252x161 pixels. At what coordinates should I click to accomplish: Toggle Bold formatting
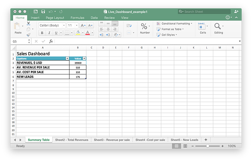coord(42,33)
